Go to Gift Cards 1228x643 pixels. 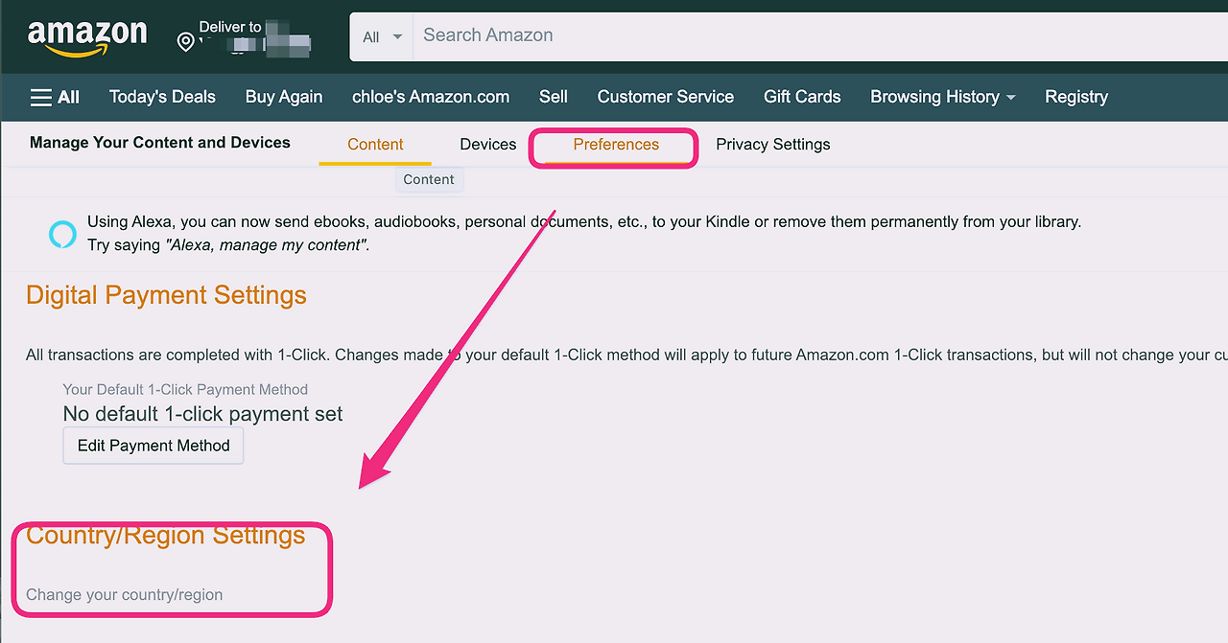coord(802,97)
